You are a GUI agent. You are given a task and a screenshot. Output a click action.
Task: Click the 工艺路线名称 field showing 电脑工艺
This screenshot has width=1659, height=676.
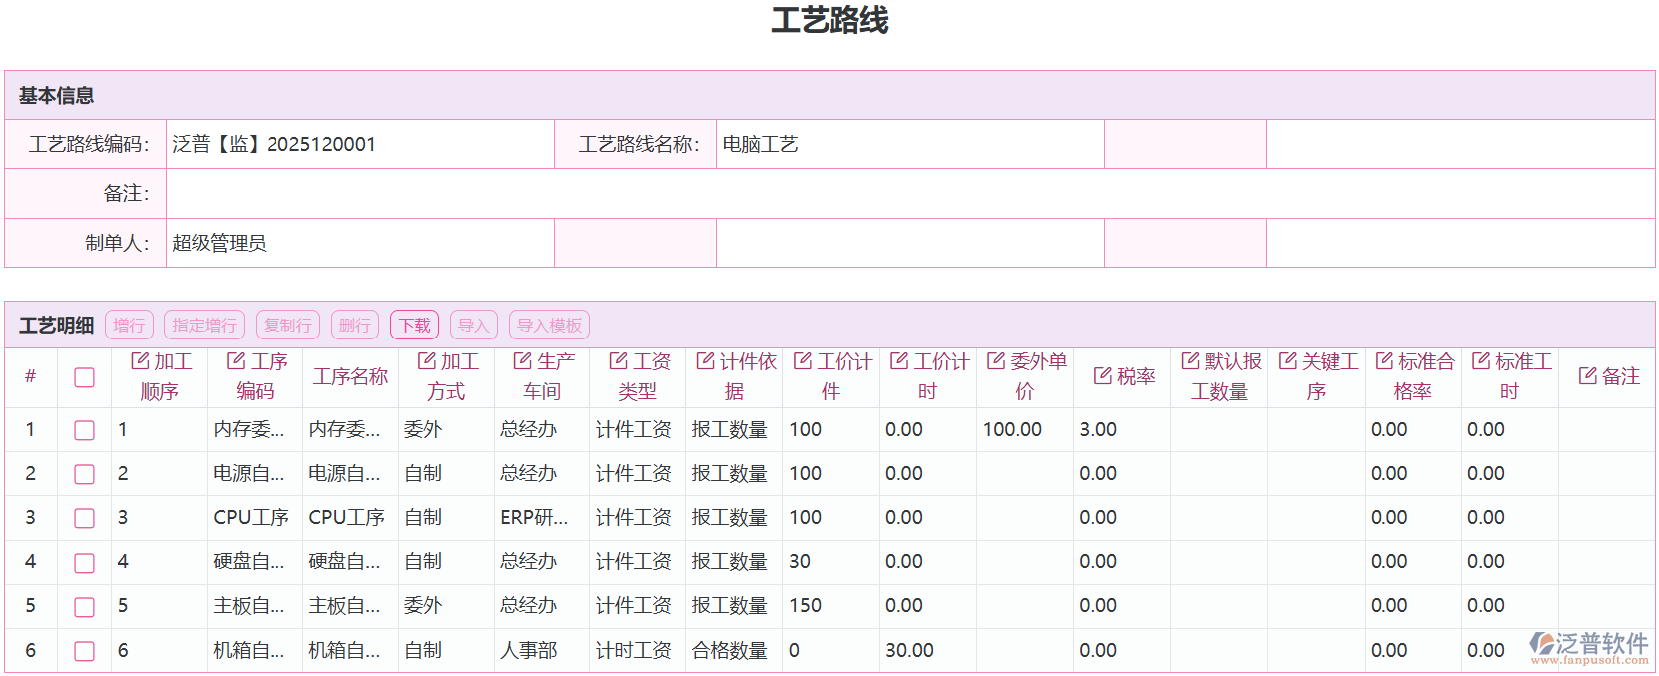[x=908, y=145]
